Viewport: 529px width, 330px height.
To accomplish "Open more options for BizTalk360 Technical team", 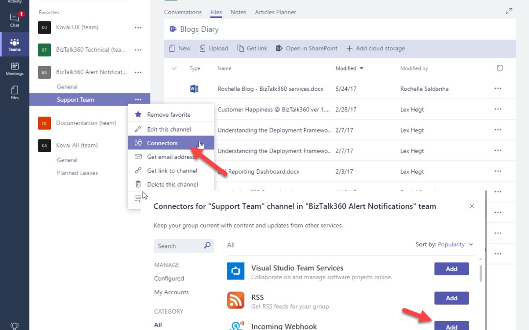I will [x=138, y=50].
